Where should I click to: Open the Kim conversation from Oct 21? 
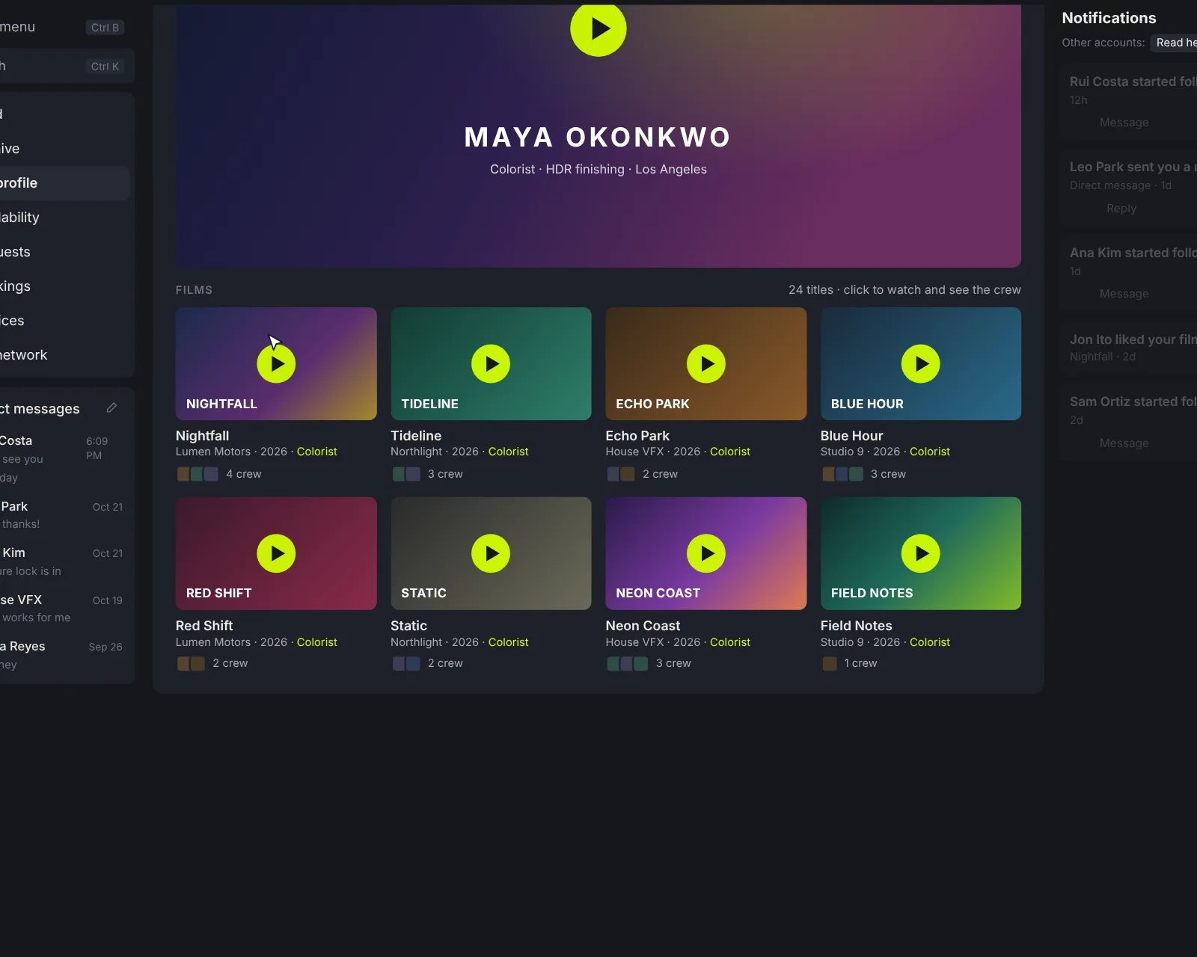63,561
